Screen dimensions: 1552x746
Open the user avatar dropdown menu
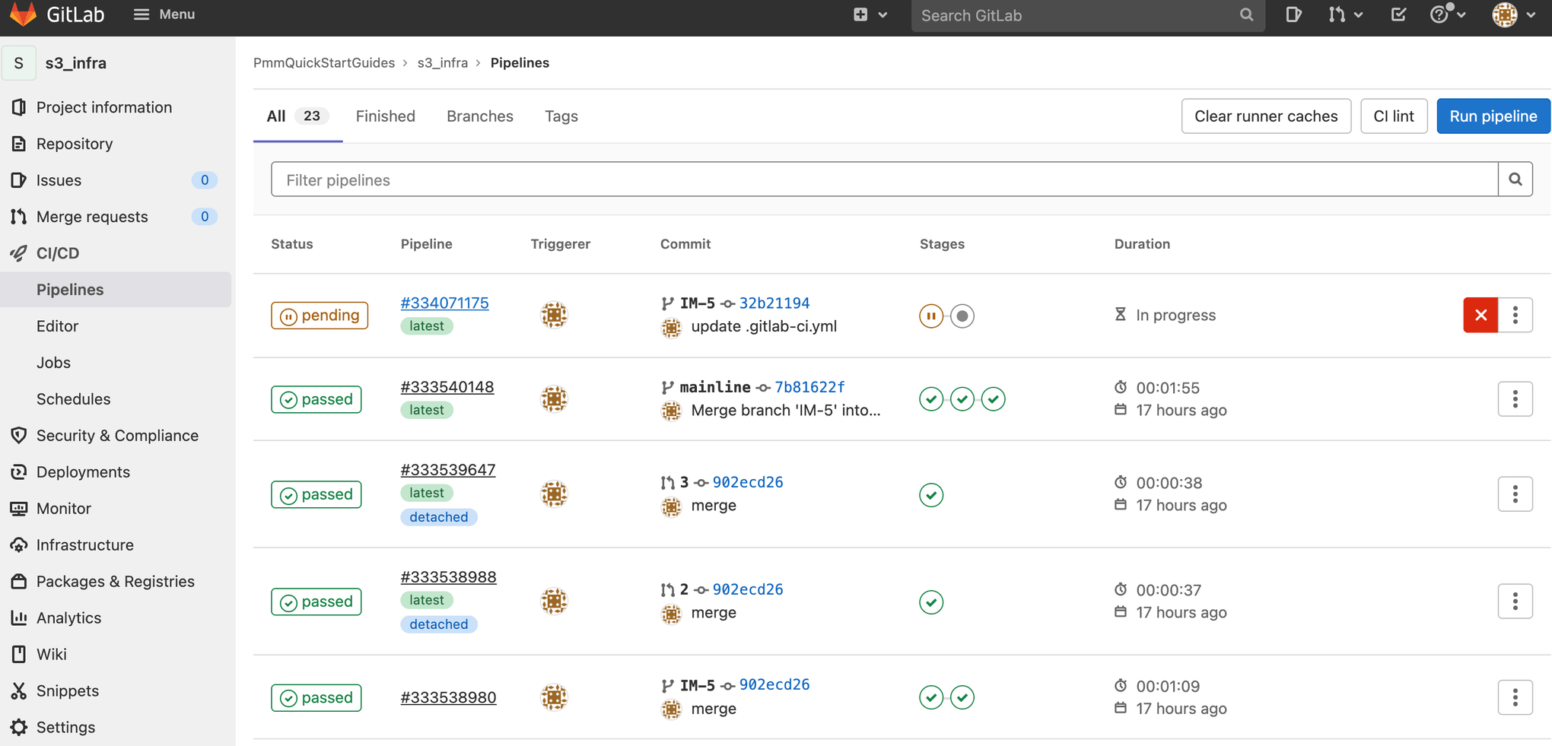click(1512, 14)
